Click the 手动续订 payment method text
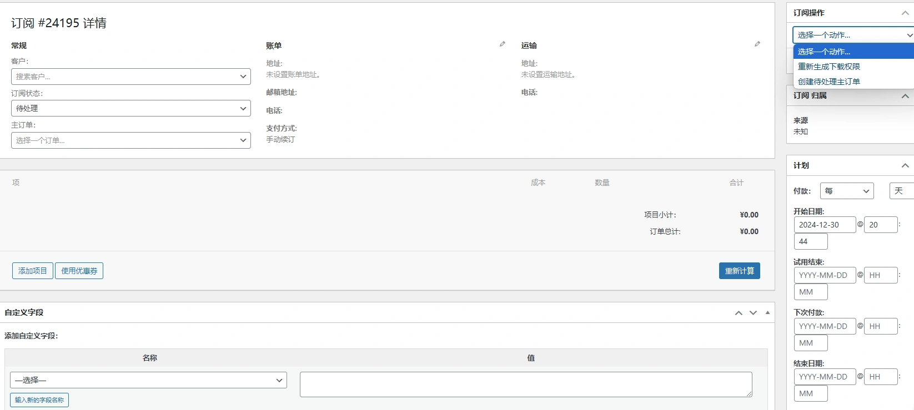The image size is (914, 410). [x=280, y=139]
